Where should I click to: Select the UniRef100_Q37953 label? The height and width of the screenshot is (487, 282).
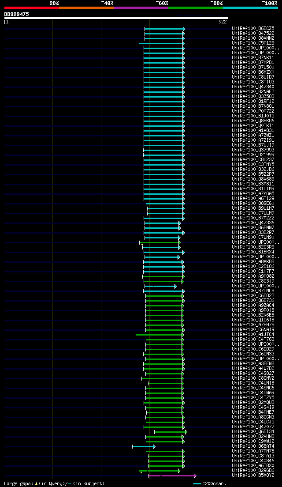pos(253,150)
